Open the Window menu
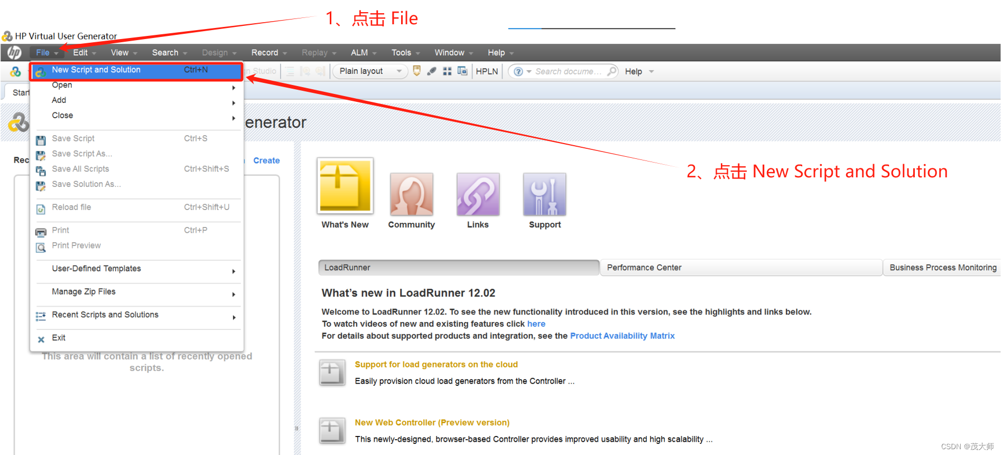 [x=453, y=53]
